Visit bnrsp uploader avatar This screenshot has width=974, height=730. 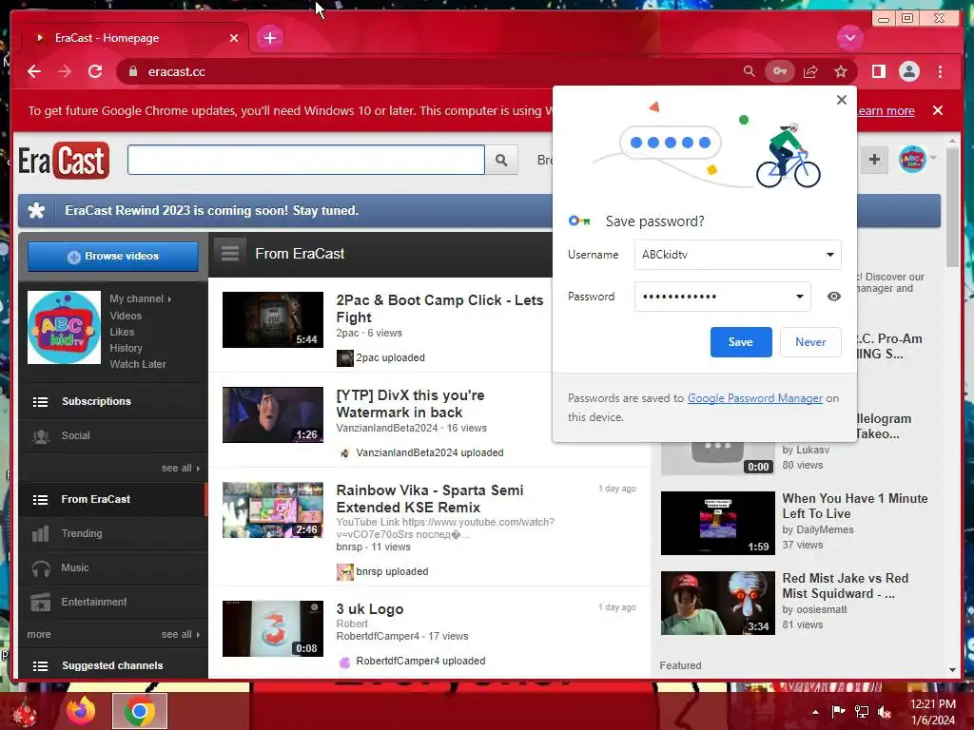[344, 571]
